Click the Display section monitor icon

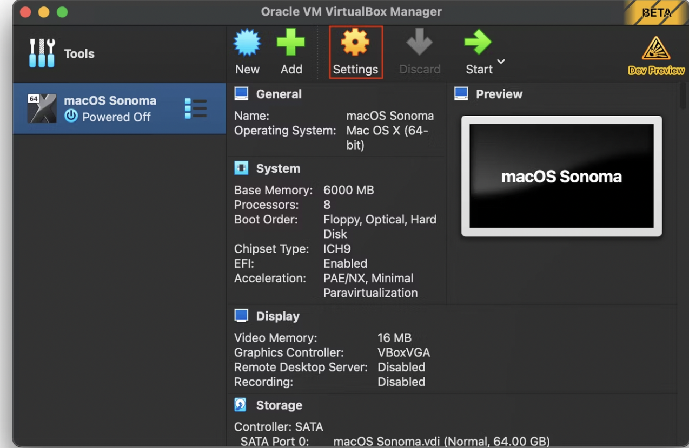(x=241, y=316)
